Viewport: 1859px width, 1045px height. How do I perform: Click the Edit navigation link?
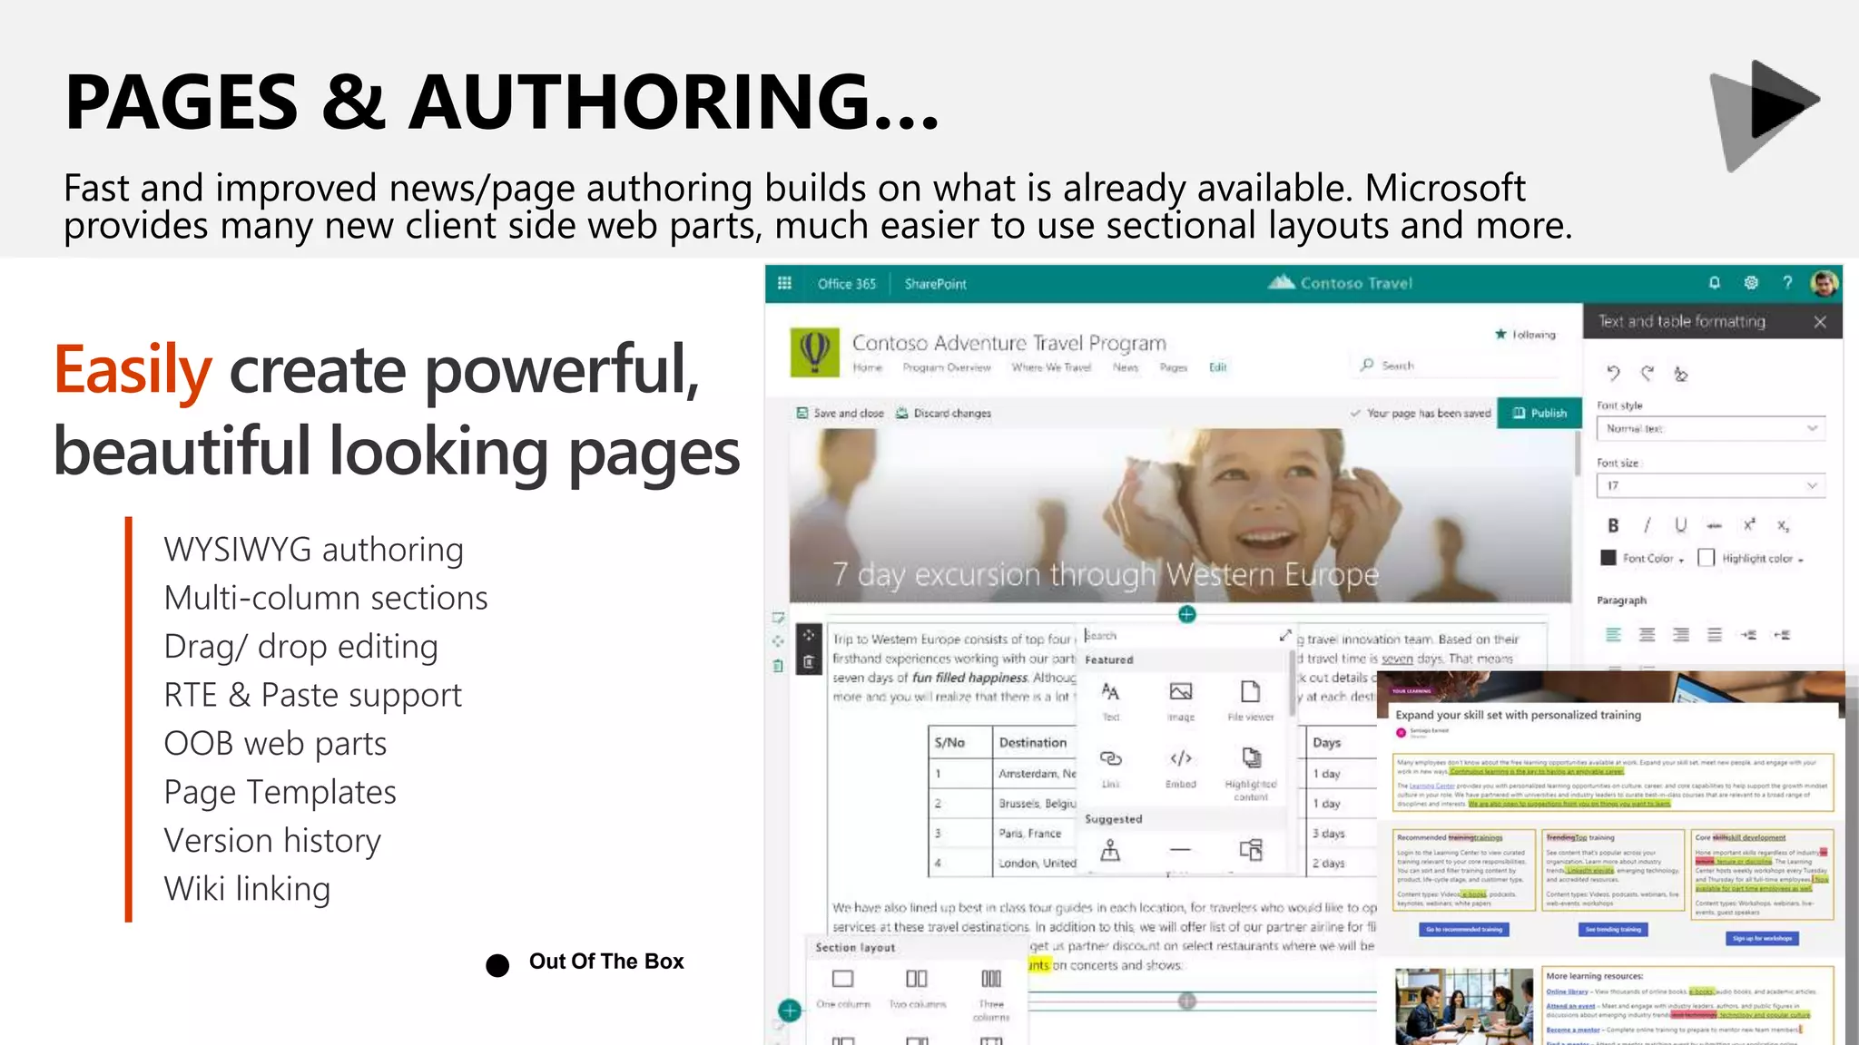[1218, 367]
